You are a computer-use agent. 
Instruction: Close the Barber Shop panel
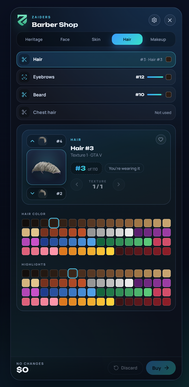(x=170, y=20)
